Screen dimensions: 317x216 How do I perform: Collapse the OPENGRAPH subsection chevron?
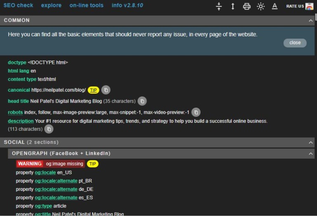tap(310, 154)
